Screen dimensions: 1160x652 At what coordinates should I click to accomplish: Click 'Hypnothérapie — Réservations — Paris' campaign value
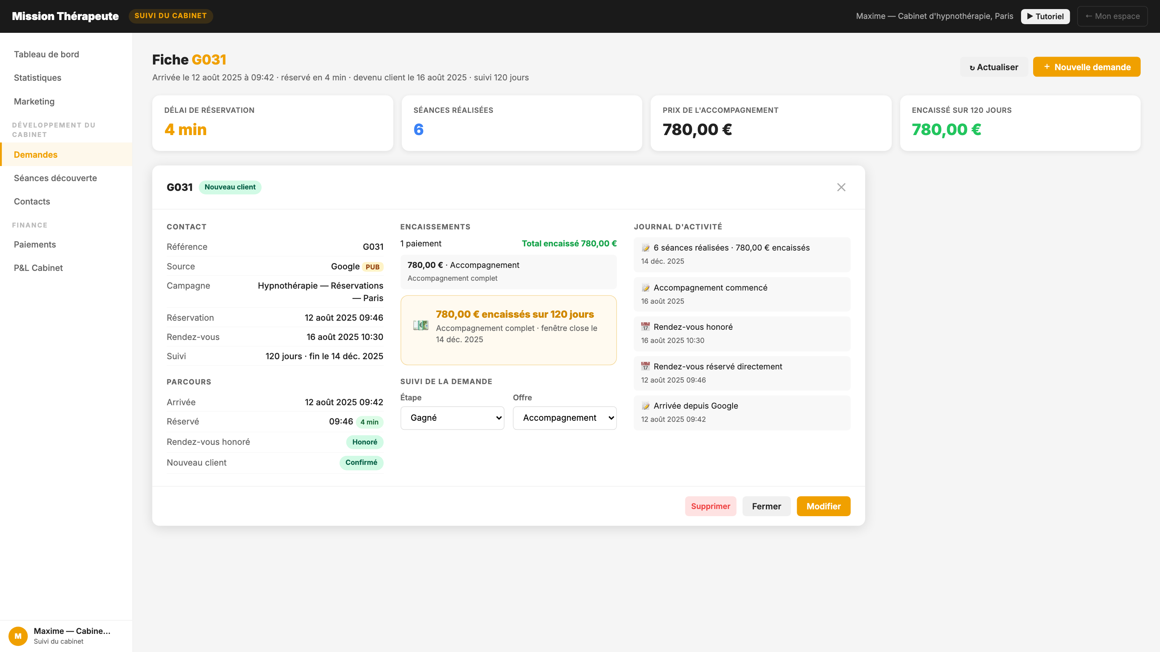pos(320,292)
